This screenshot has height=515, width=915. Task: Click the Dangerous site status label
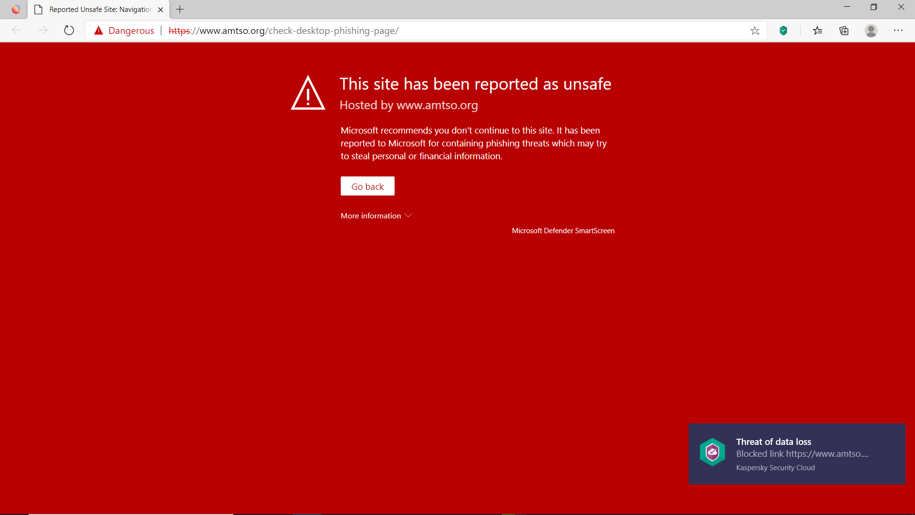coord(131,31)
